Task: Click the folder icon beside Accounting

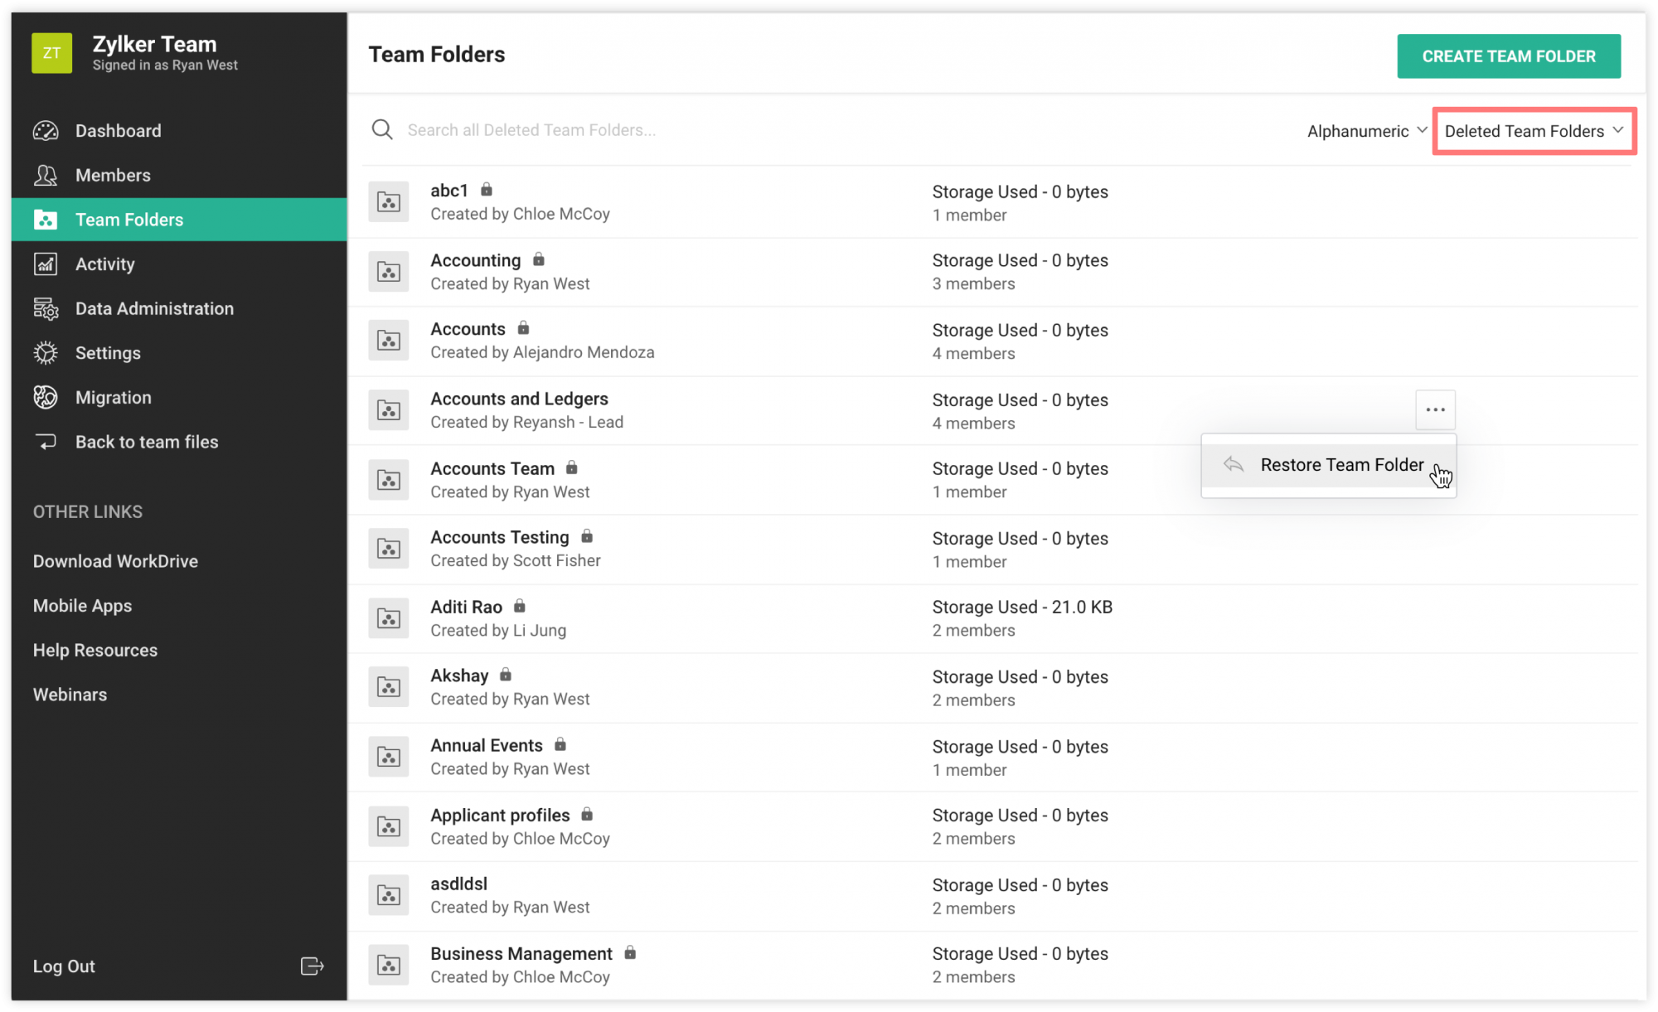Action: (388, 271)
